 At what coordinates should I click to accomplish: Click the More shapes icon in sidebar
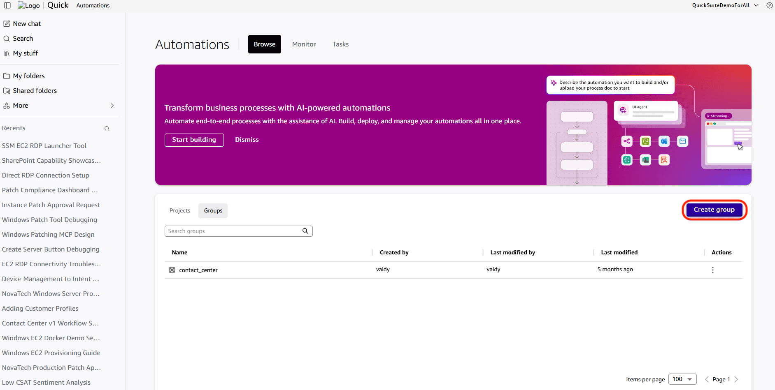tap(7, 106)
